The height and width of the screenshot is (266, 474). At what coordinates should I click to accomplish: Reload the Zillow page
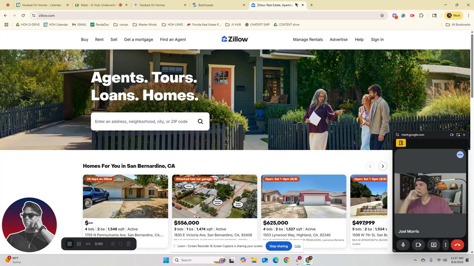[23, 16]
